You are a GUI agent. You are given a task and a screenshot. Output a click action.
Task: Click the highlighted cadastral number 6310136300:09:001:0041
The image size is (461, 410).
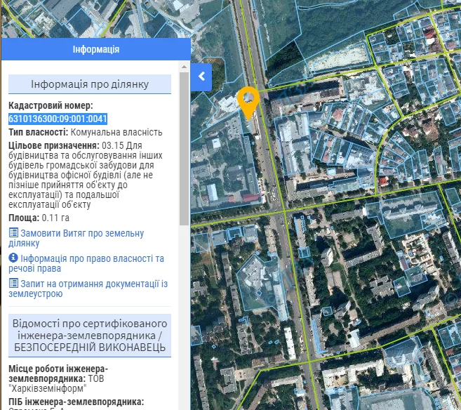click(58, 119)
